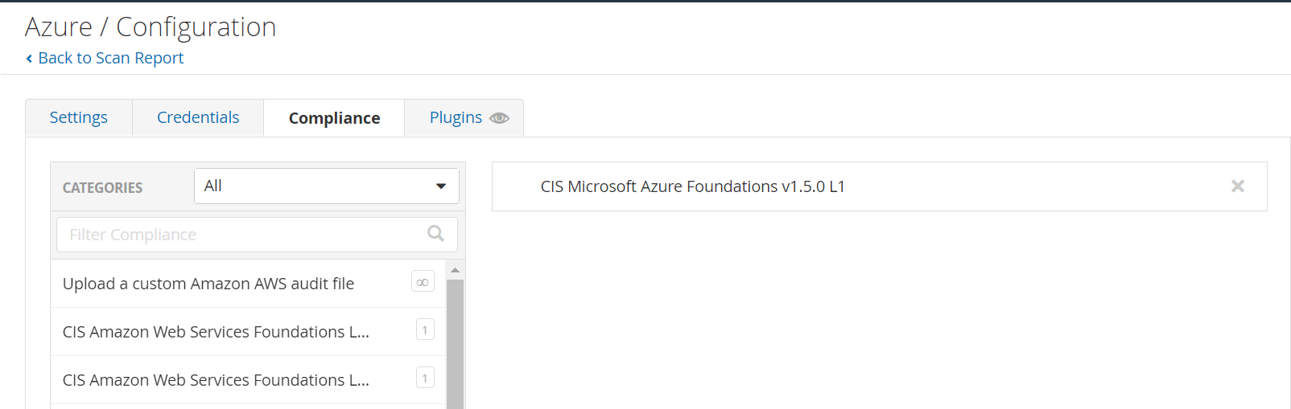Choose second CIS Amazon Web Services Foundations entry

(x=216, y=380)
